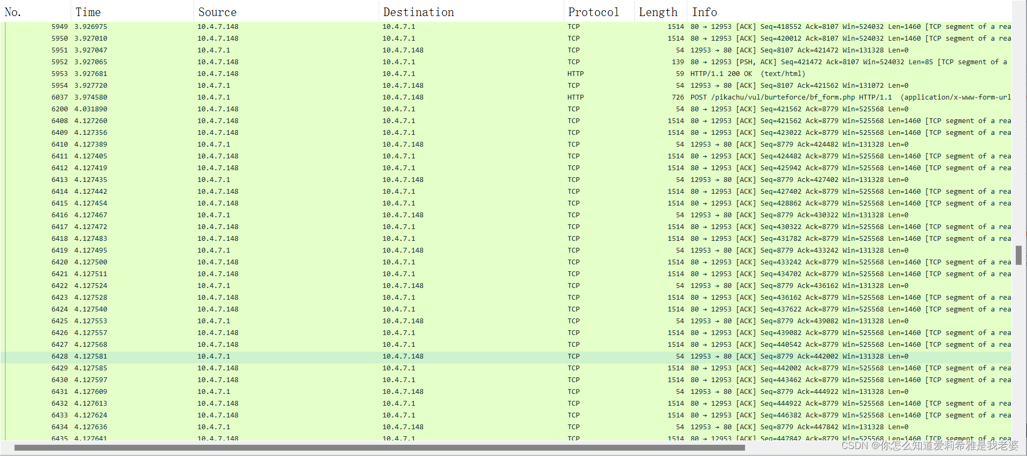Click highlighted packet 6428 row
Screen dimensions: 1027x456
505,356
